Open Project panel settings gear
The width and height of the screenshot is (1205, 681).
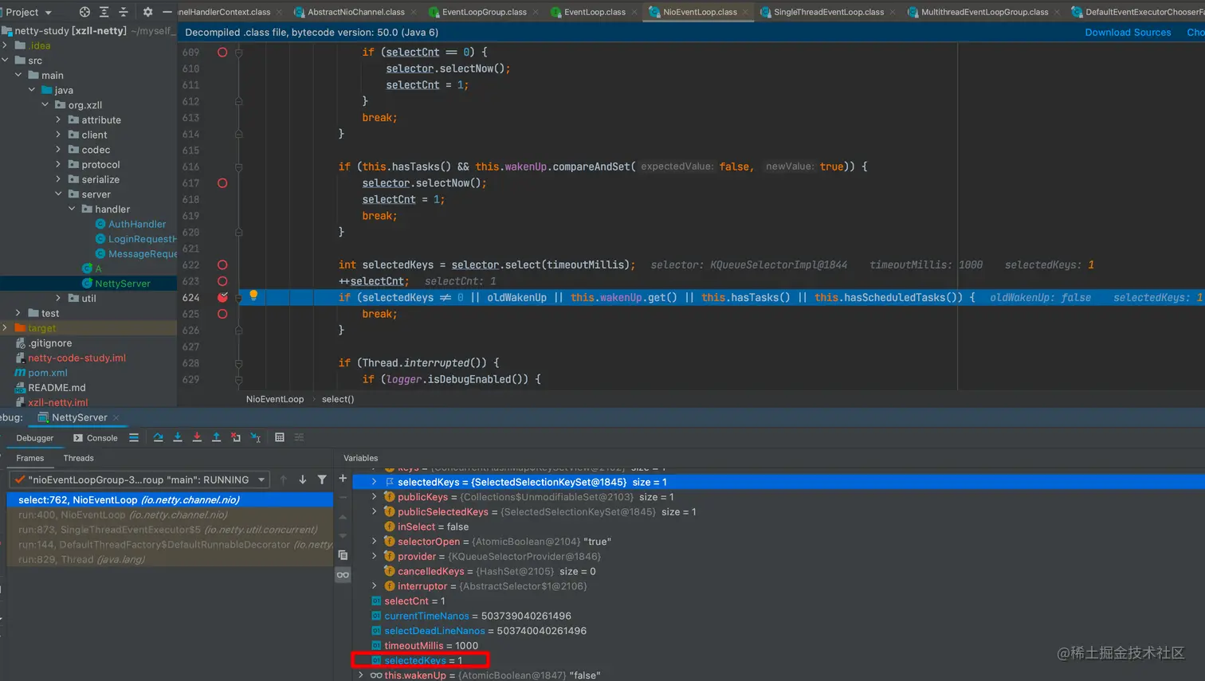[x=147, y=12]
